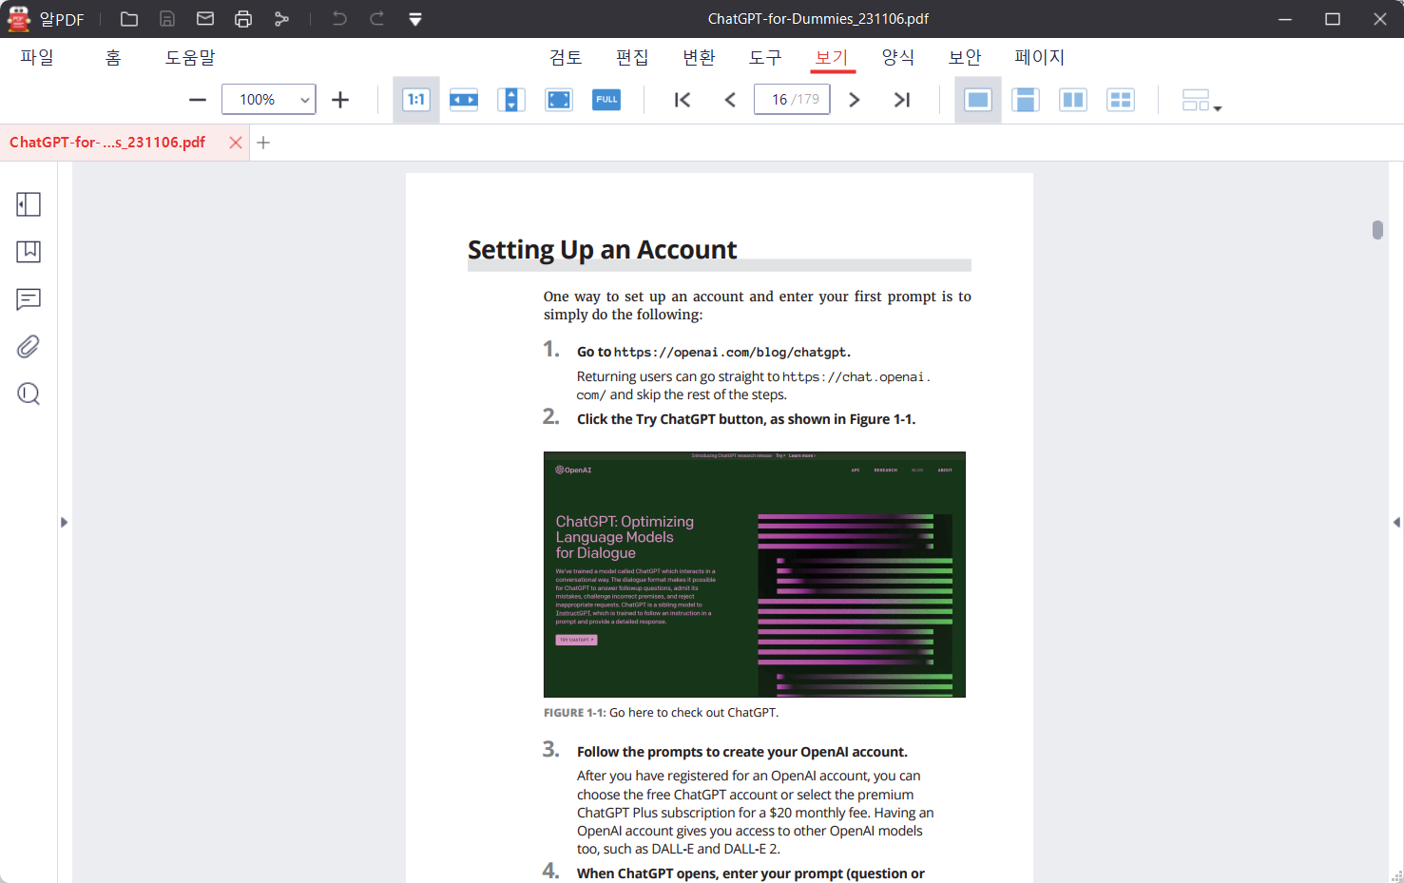Select two-page facing layout
This screenshot has width=1404, height=883.
pos(1073,100)
